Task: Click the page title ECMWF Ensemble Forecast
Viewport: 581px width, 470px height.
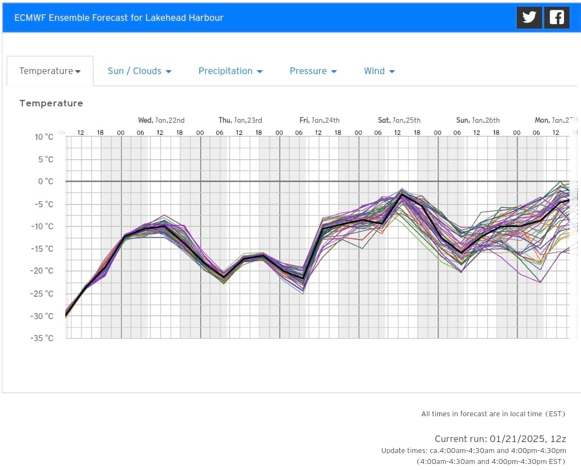Action: pyautogui.click(x=119, y=18)
